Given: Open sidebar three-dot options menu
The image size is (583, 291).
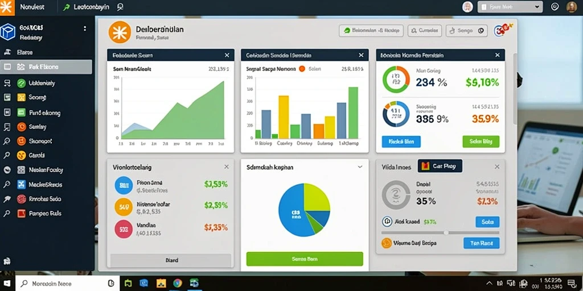Looking at the screenshot, I should click(85, 28).
